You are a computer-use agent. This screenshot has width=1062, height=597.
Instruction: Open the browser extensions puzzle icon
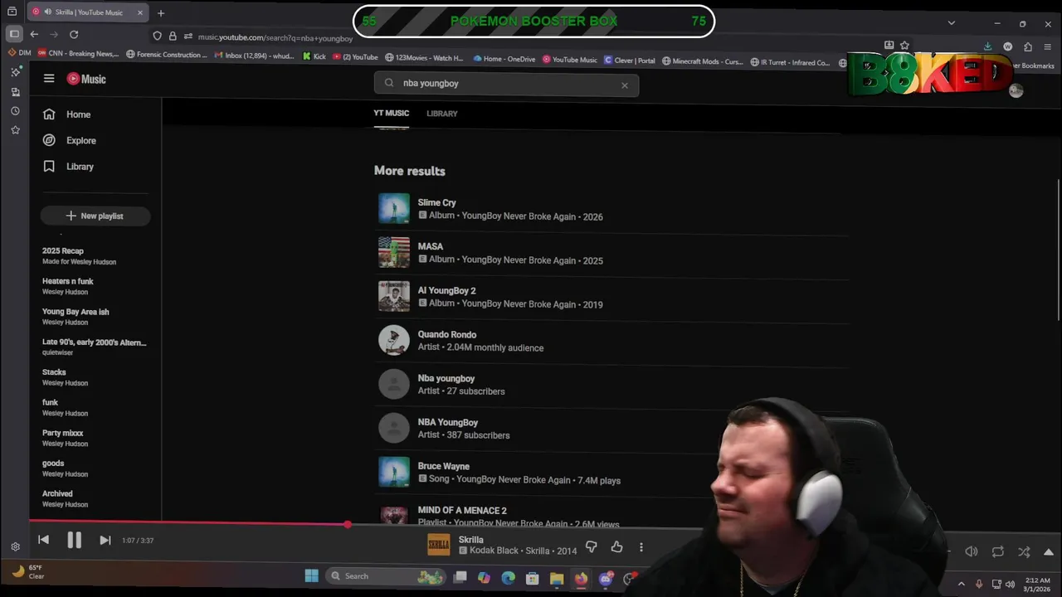point(1028,46)
